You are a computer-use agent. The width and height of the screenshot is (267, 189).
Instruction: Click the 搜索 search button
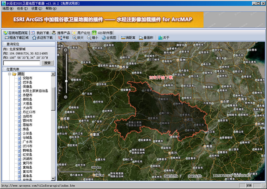click(47, 63)
